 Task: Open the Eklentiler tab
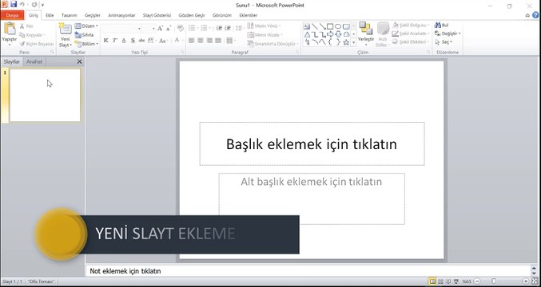click(x=249, y=15)
